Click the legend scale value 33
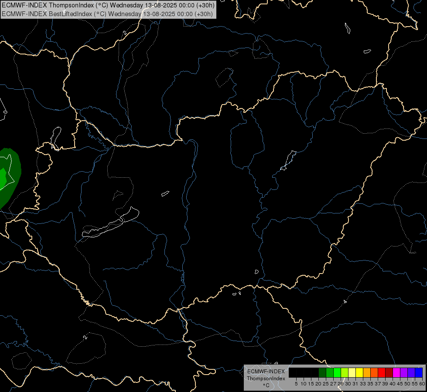The image size is (427, 392). click(363, 384)
